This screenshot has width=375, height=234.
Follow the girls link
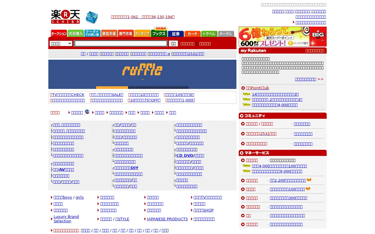(x=80, y=197)
